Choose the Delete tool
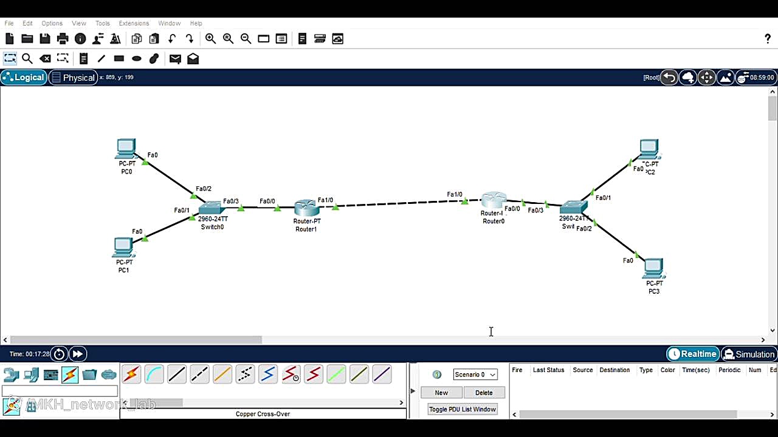Screen dimensions: 778x437 [x=45, y=59]
